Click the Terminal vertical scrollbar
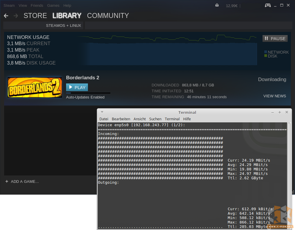 tap(289, 175)
